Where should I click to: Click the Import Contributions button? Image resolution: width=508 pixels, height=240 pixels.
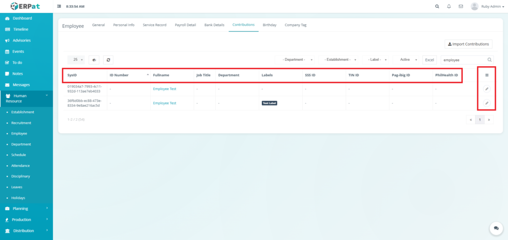click(468, 44)
